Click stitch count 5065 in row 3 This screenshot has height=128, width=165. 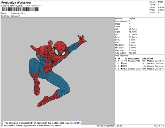tap(125, 66)
